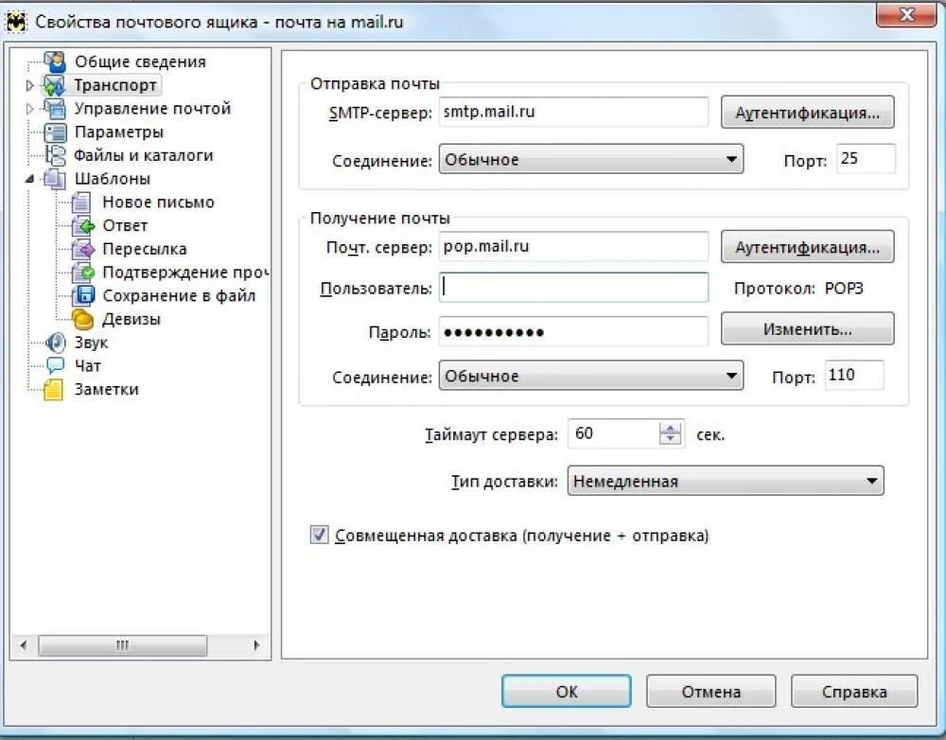Click the Чат bubble icon
The width and height of the screenshot is (946, 740).
point(56,366)
